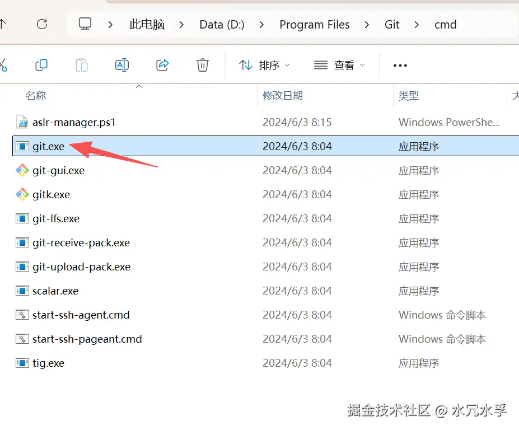Click the Cut scissors icon

[3, 65]
